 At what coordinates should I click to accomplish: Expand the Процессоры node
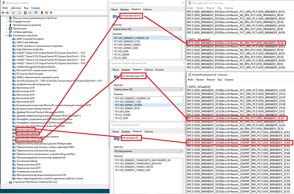click(x=6, y=28)
